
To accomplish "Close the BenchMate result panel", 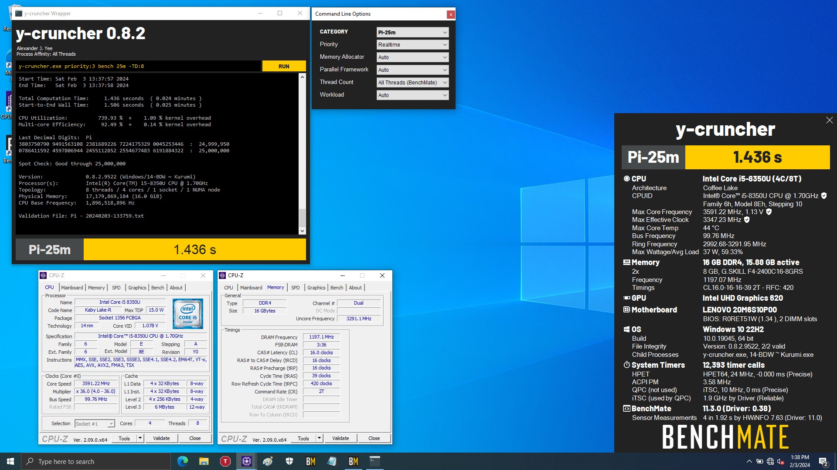I will [829, 120].
